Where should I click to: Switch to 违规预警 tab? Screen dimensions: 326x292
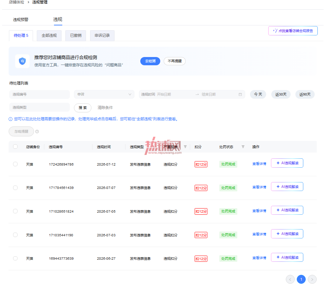click(x=21, y=20)
